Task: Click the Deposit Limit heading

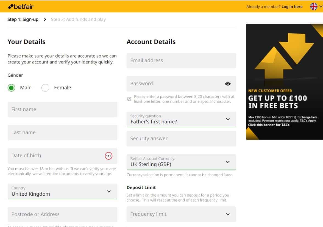Action: [141, 188]
